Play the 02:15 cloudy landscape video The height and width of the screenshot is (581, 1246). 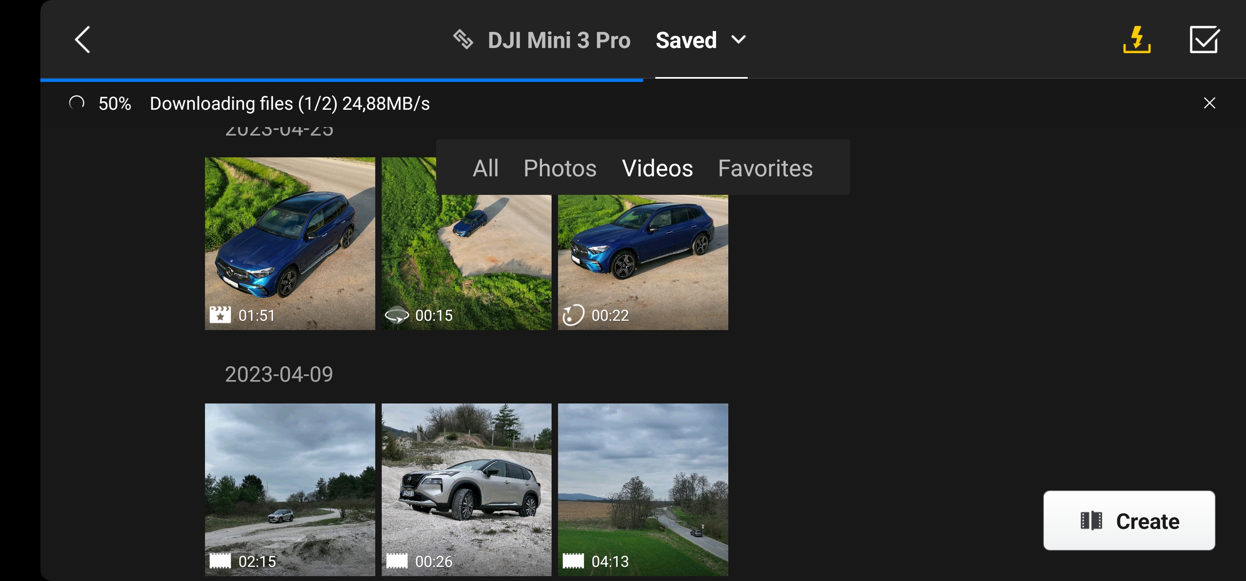pos(290,489)
